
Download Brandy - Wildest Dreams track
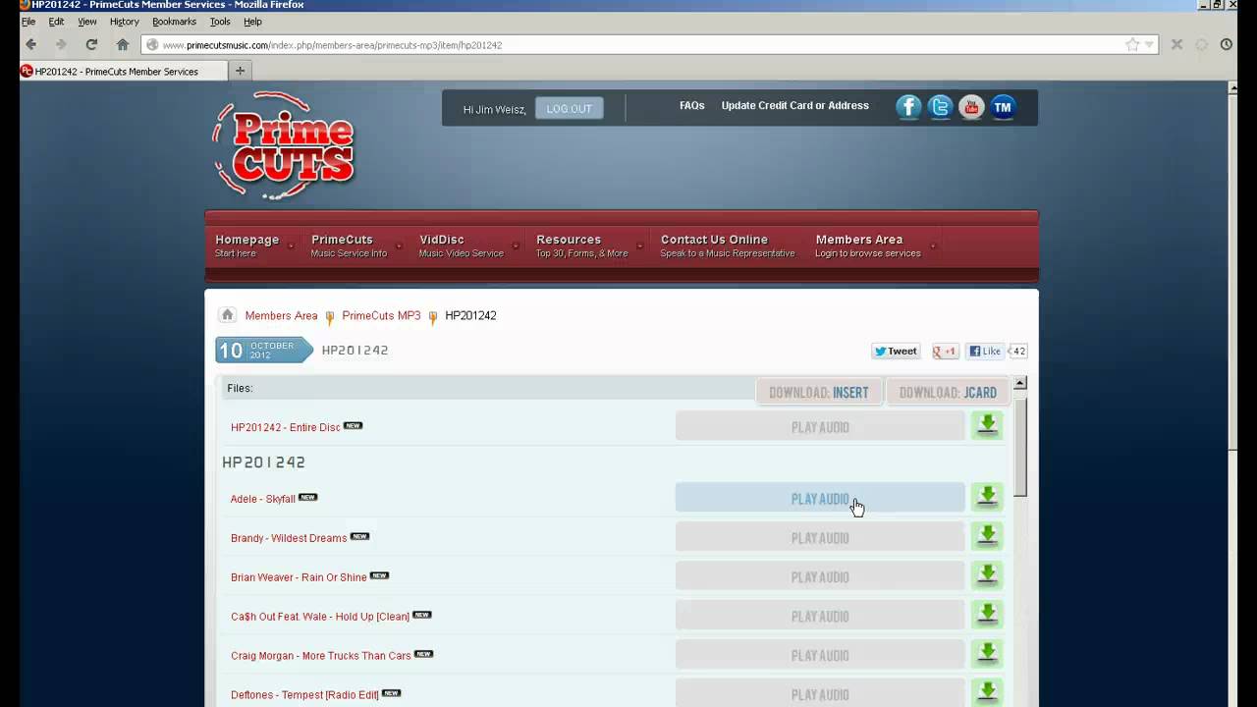click(987, 536)
